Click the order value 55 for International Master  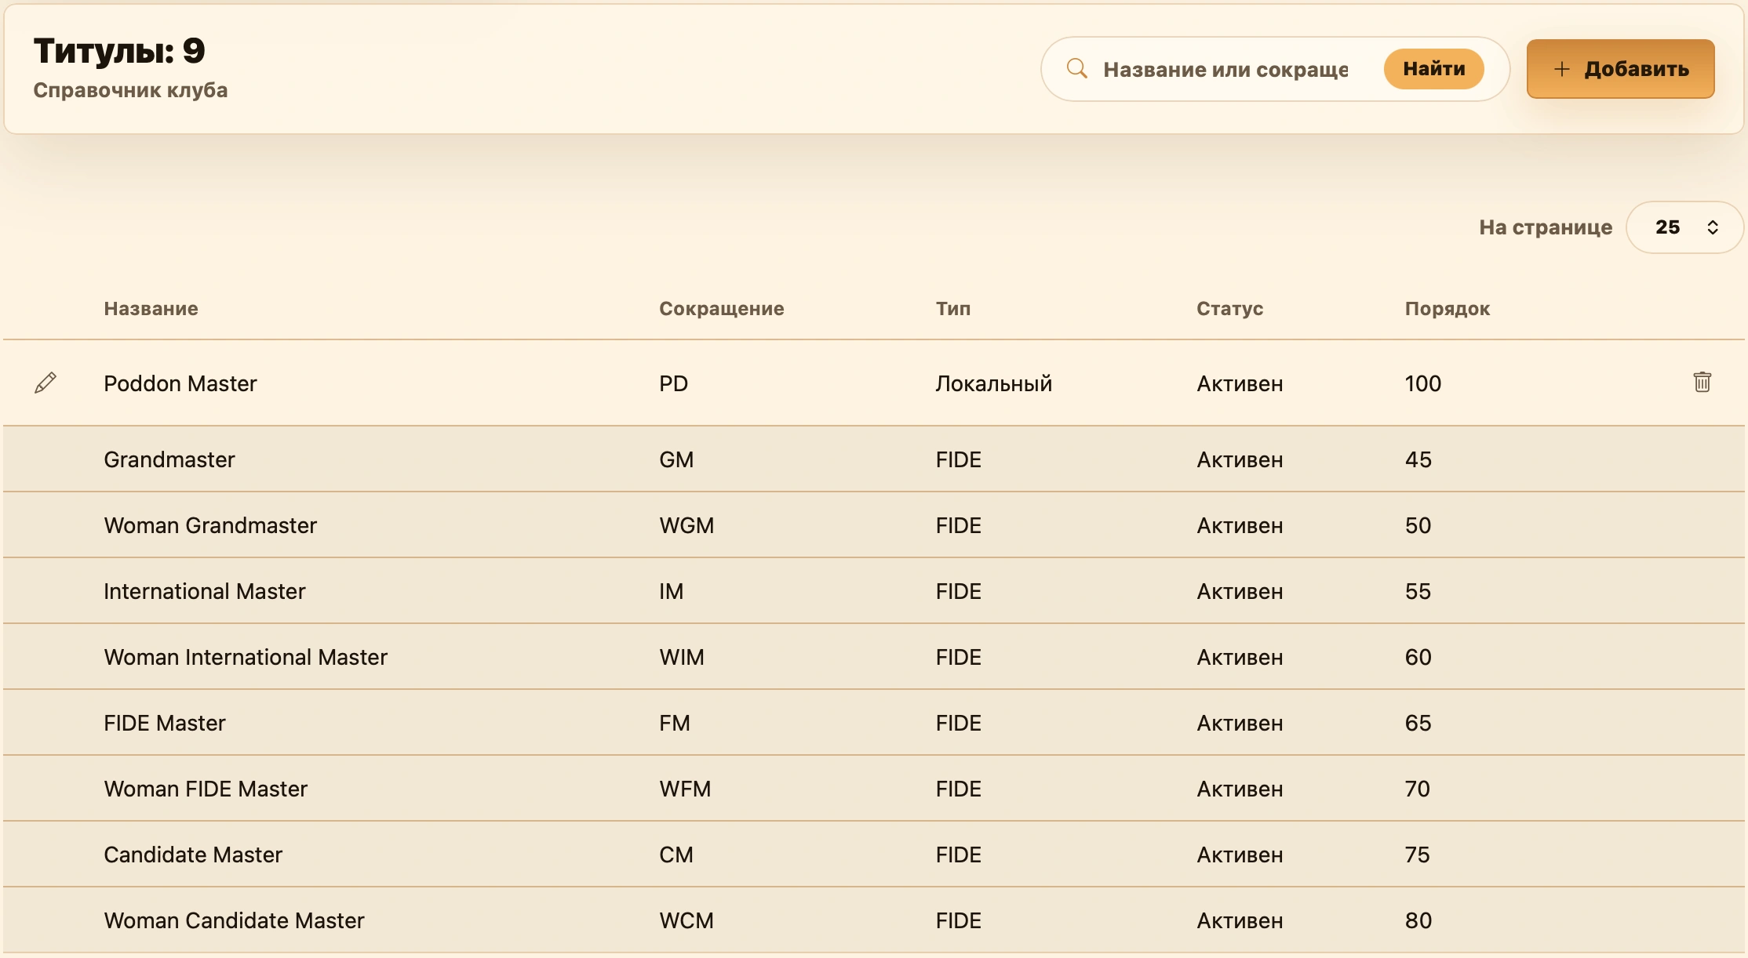pyautogui.click(x=1418, y=591)
